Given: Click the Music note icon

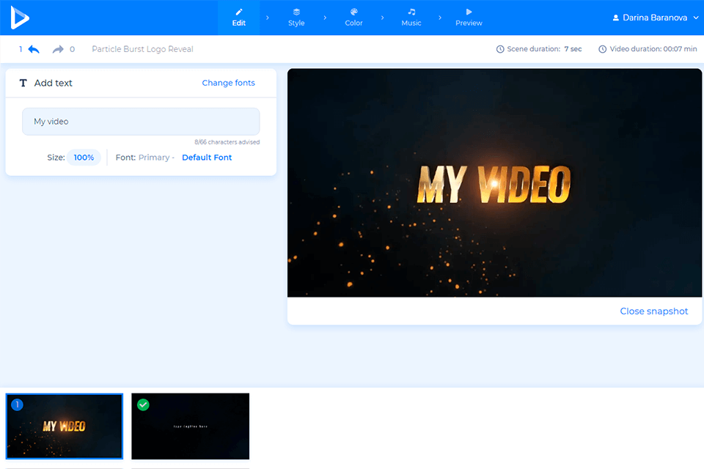Looking at the screenshot, I should (411, 12).
